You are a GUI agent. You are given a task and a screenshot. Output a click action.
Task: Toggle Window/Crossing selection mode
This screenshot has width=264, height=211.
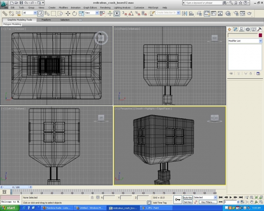[x=60, y=14]
